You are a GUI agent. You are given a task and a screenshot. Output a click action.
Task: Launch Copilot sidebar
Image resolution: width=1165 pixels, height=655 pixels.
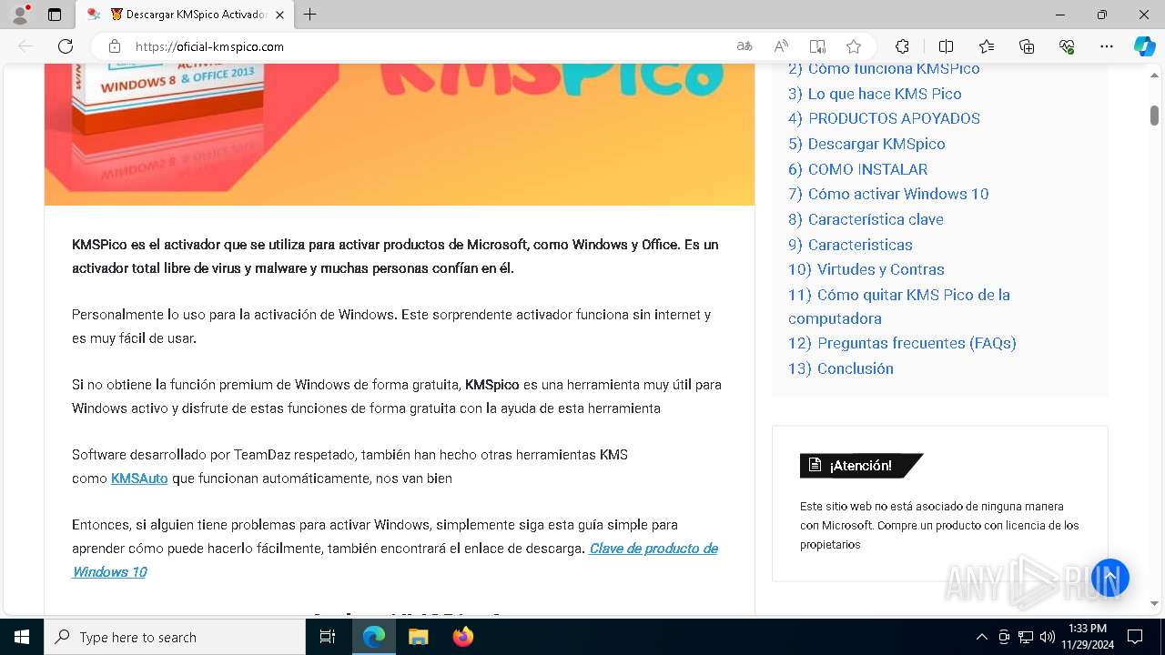coord(1144,46)
